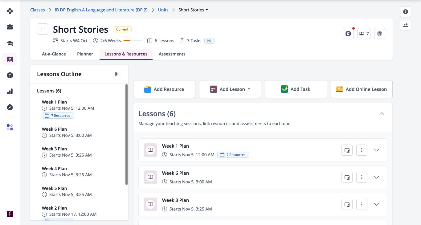Viewport: 421px width, 225px height.
Task: Click the info icon at top right
Action: 406,12
